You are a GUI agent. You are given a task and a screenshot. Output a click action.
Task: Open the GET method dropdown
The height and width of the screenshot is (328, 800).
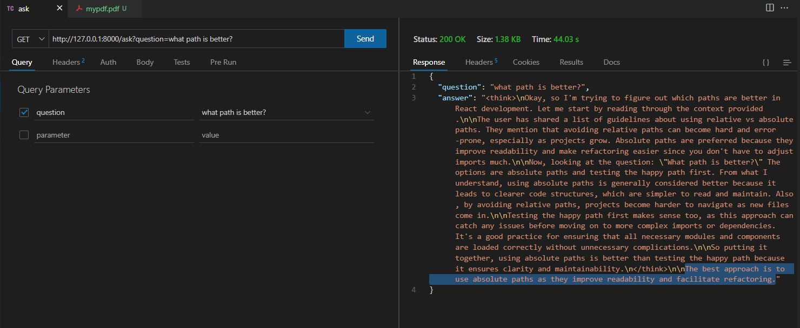(30, 38)
